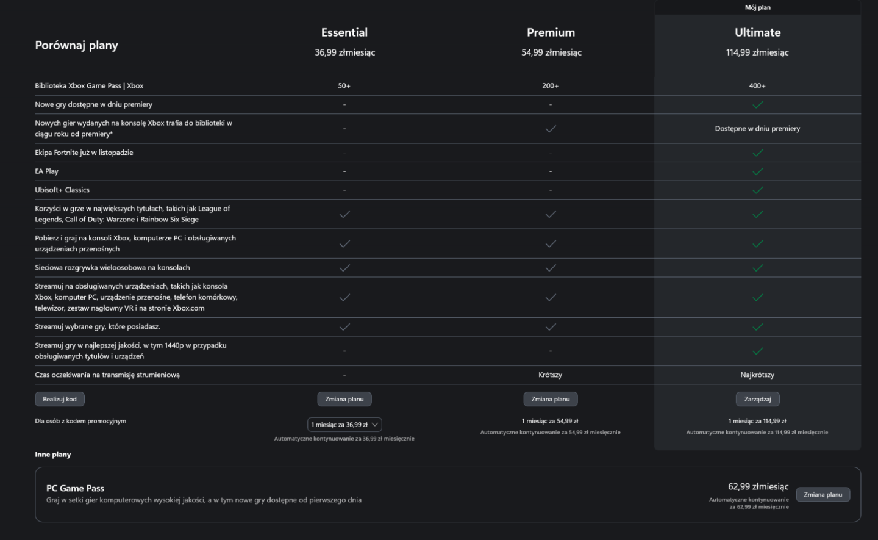The image size is (878, 540).
Task: Click the Essential plan column heading
Action: [x=344, y=32]
